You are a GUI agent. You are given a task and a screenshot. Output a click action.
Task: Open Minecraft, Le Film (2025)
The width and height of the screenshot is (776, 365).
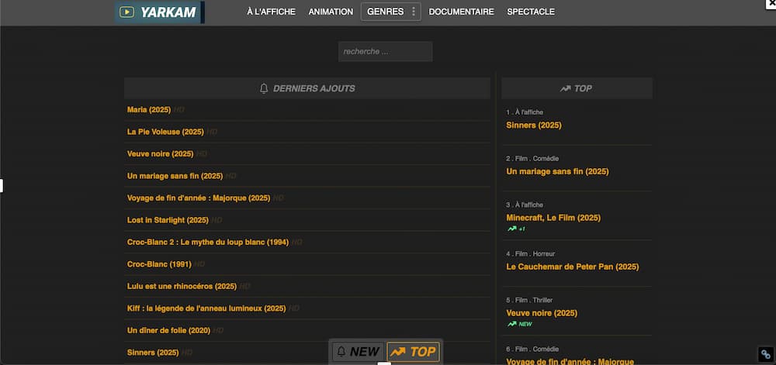point(553,218)
